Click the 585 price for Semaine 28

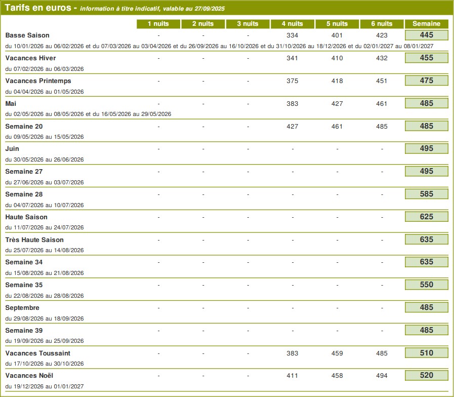point(426,194)
